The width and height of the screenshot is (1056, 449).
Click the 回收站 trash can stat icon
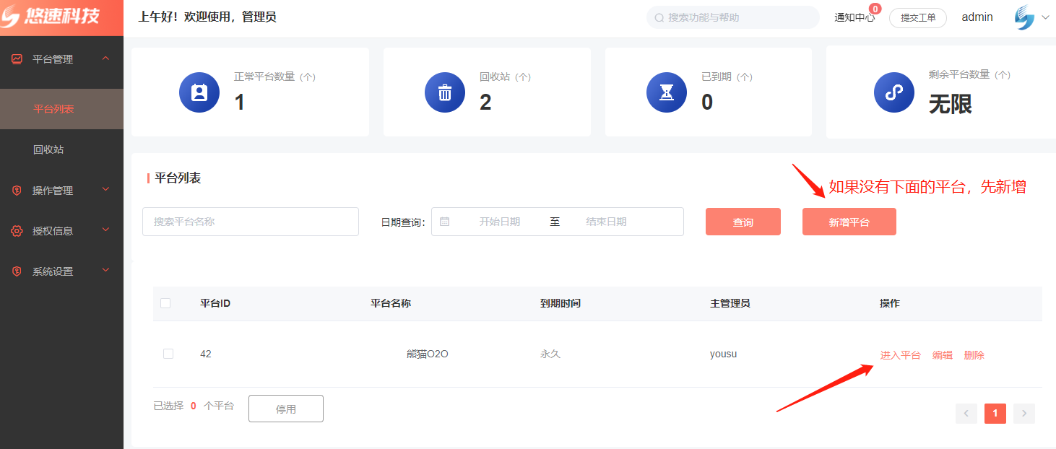(x=445, y=92)
